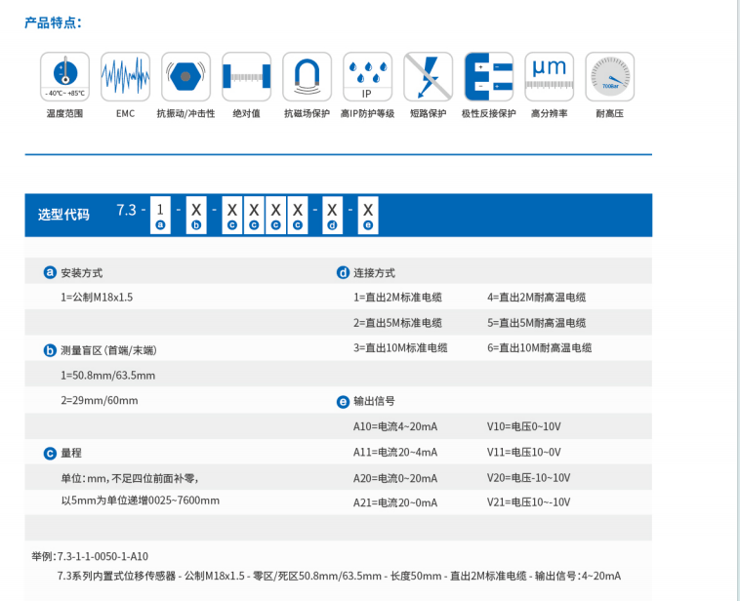740x601 pixels.
Task: Click the model code box labeled a
Action: click(161, 212)
